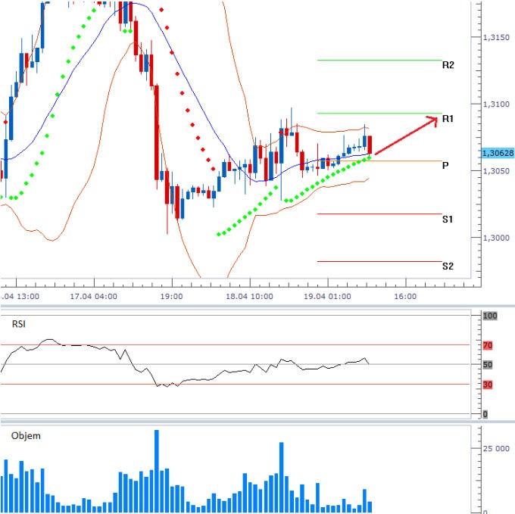This screenshot has width=515, height=514.
Task: Click the green R1 horizontal line
Action: point(379,114)
